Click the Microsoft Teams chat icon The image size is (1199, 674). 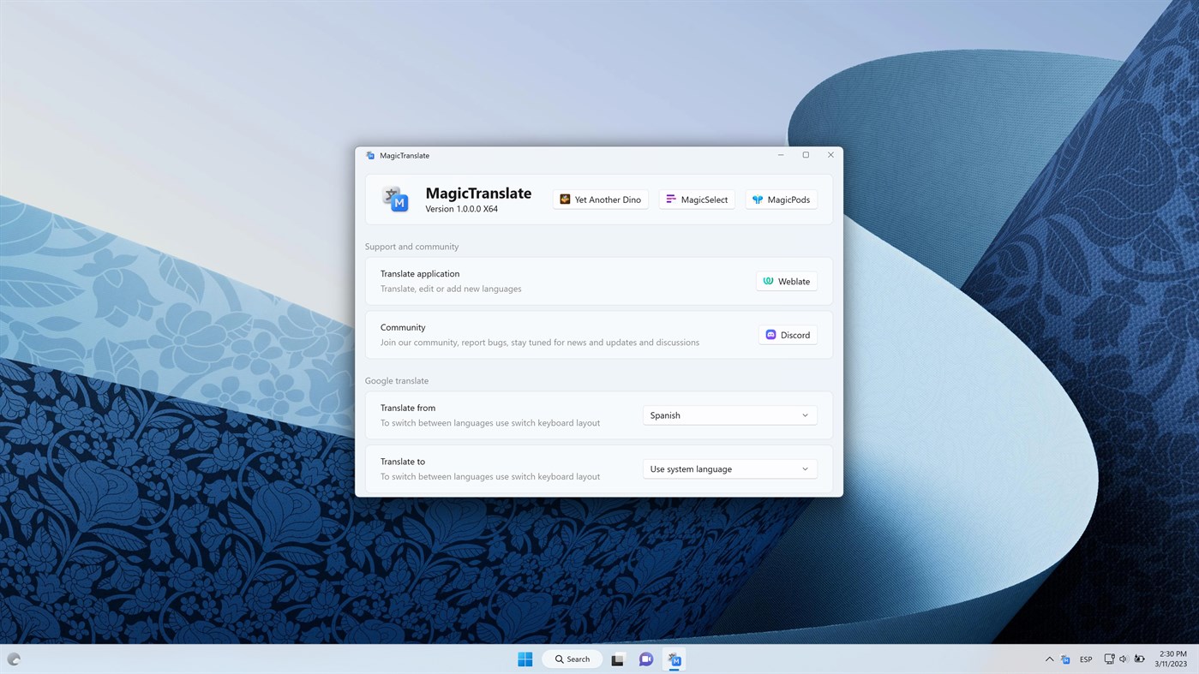[x=645, y=659]
